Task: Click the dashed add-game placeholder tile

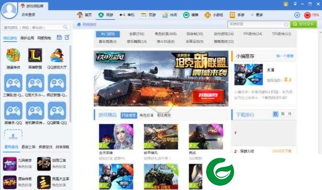Action: tap(13, 135)
